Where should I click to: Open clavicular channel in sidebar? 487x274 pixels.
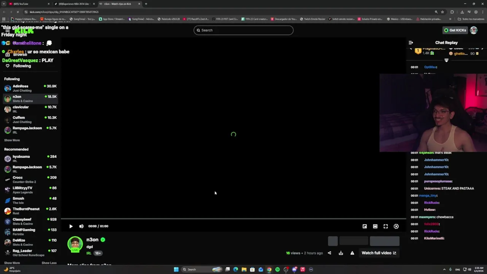(30, 109)
